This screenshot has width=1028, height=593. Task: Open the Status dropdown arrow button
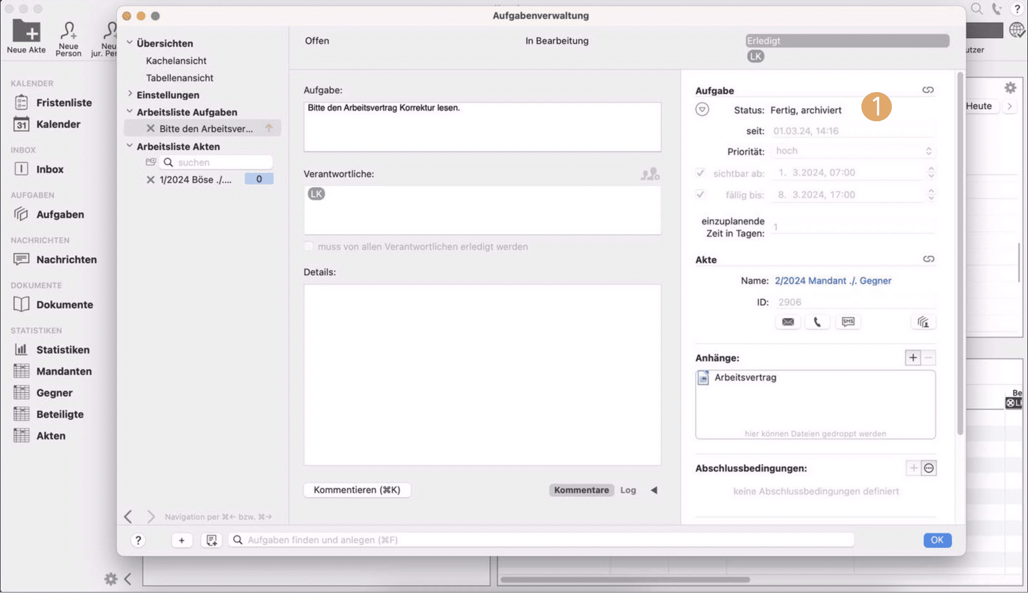coord(702,109)
